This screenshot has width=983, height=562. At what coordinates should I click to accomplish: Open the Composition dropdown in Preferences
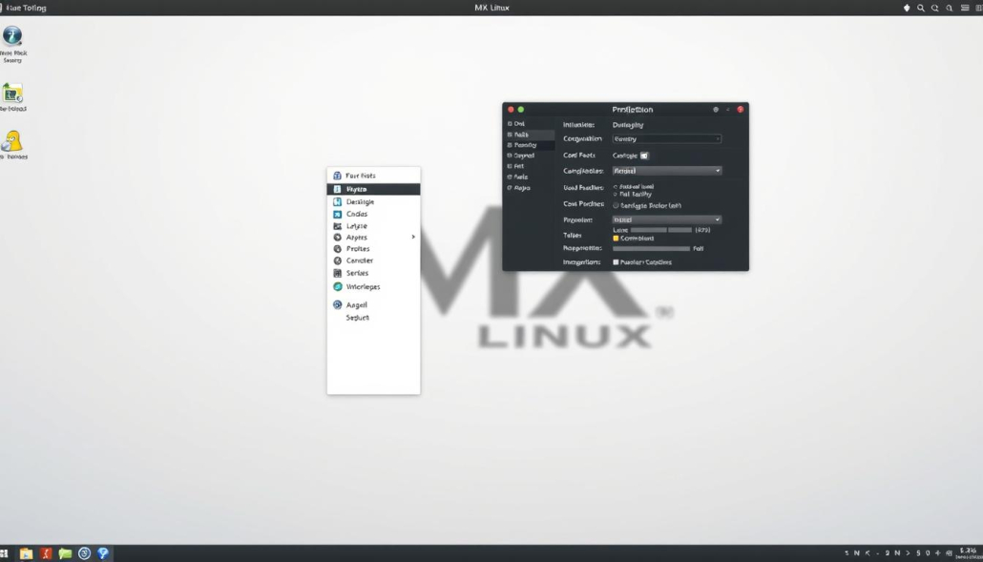[x=666, y=138]
